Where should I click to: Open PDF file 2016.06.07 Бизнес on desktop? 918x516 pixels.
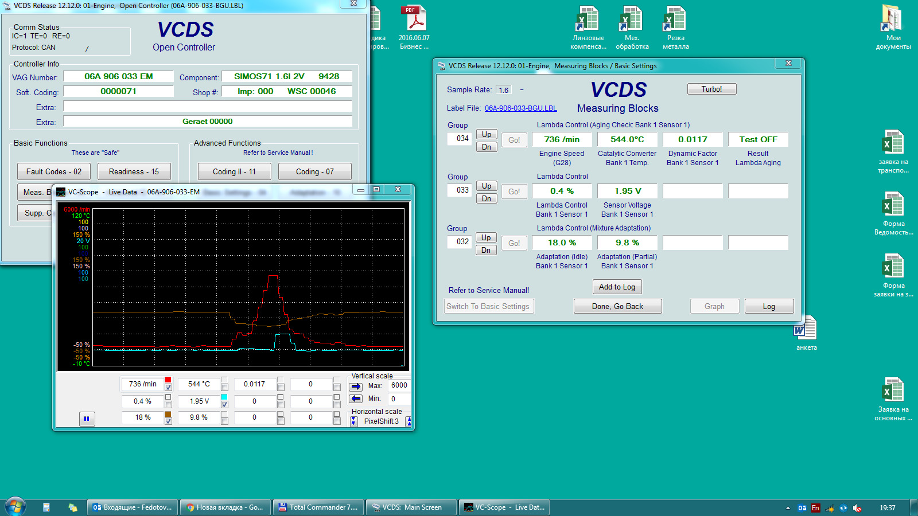(414, 28)
